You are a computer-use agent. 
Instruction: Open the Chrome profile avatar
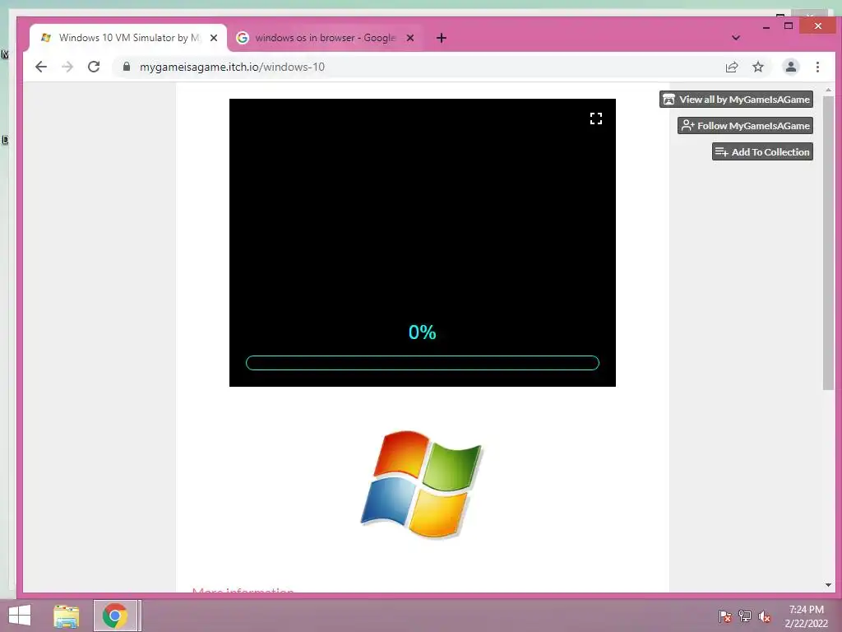[x=790, y=67]
